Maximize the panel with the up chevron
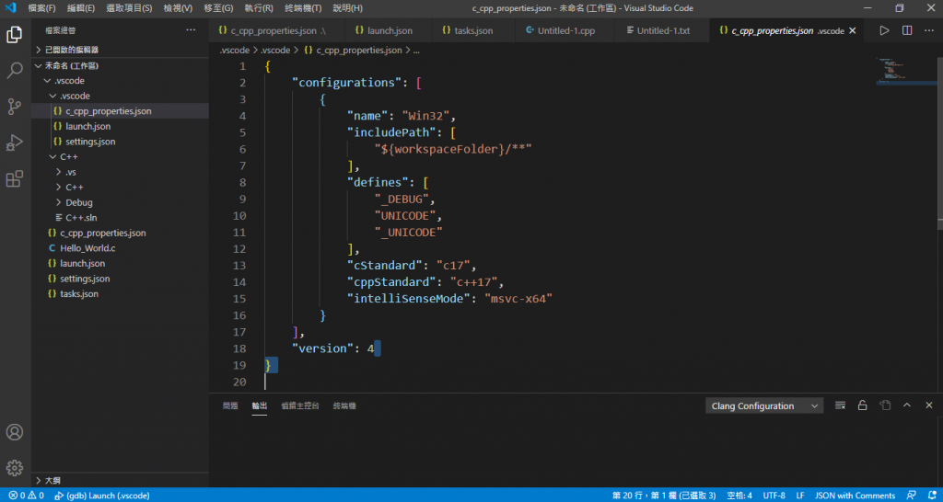 tap(907, 406)
